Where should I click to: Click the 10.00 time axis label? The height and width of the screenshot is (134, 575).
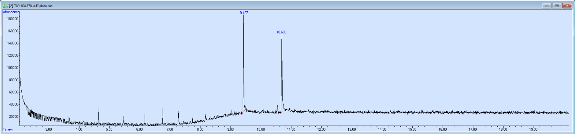261,129
